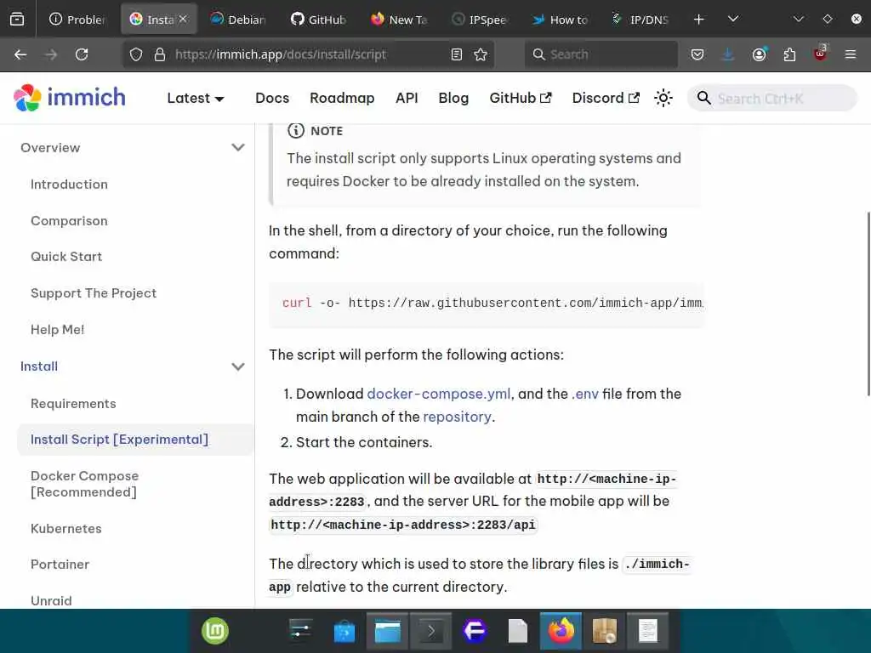Screen dimensions: 871x653
Task: Toggle dark and light mode sun icon
Action: pos(663,98)
